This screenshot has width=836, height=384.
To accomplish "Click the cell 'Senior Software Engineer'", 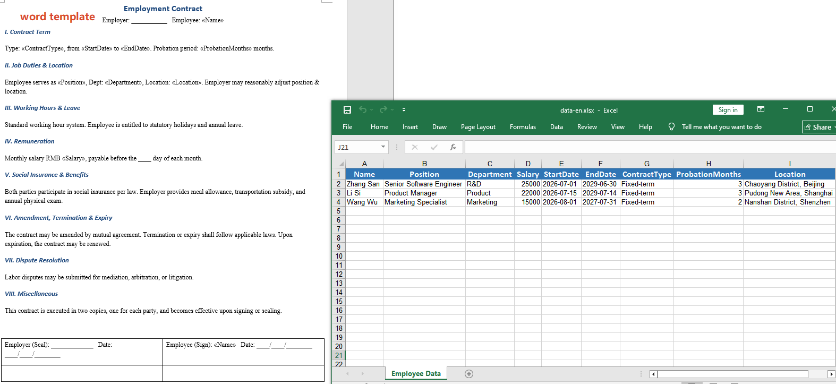I will click(424, 184).
